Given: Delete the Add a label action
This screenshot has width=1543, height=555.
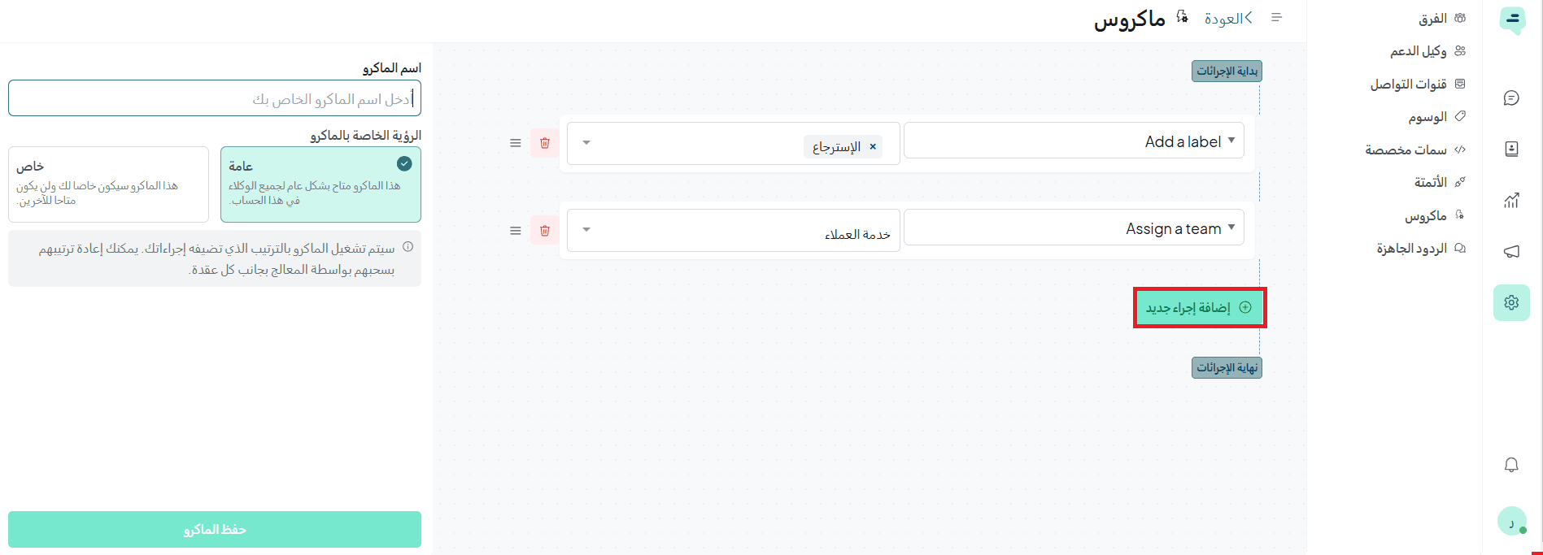Looking at the screenshot, I should coord(544,143).
